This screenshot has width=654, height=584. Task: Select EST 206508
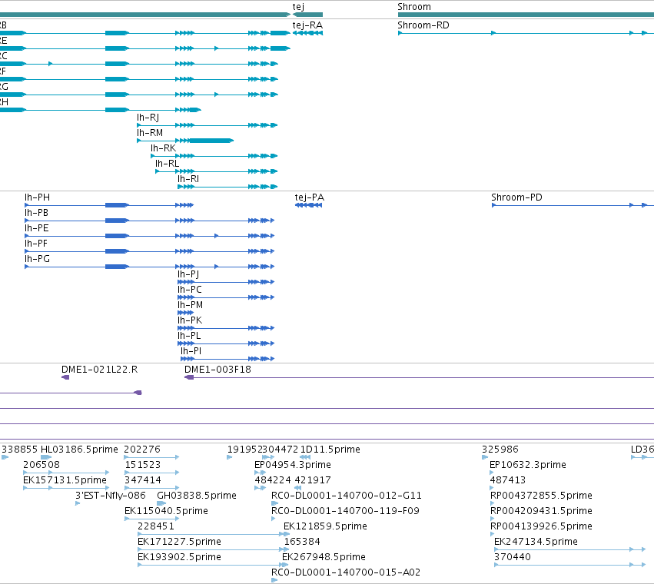pos(41,465)
